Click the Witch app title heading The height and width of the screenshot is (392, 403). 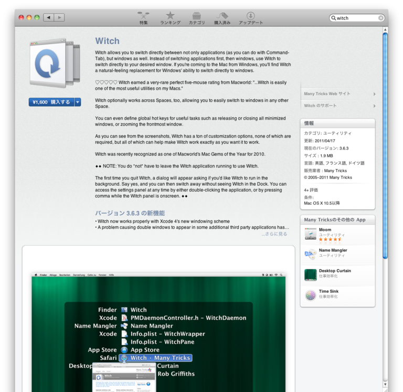click(107, 41)
